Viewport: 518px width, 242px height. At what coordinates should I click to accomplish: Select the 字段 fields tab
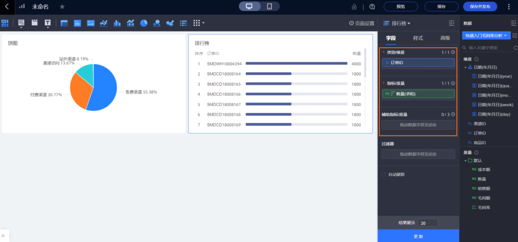pyautogui.click(x=391, y=38)
